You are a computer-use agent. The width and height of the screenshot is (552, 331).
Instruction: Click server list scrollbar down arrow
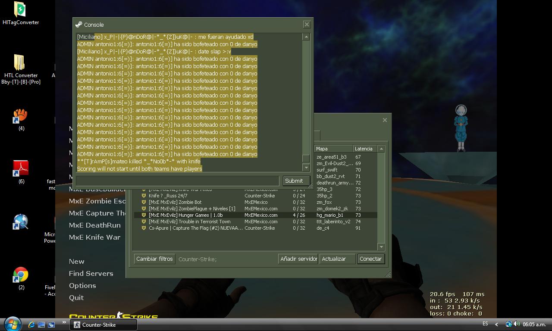381,247
